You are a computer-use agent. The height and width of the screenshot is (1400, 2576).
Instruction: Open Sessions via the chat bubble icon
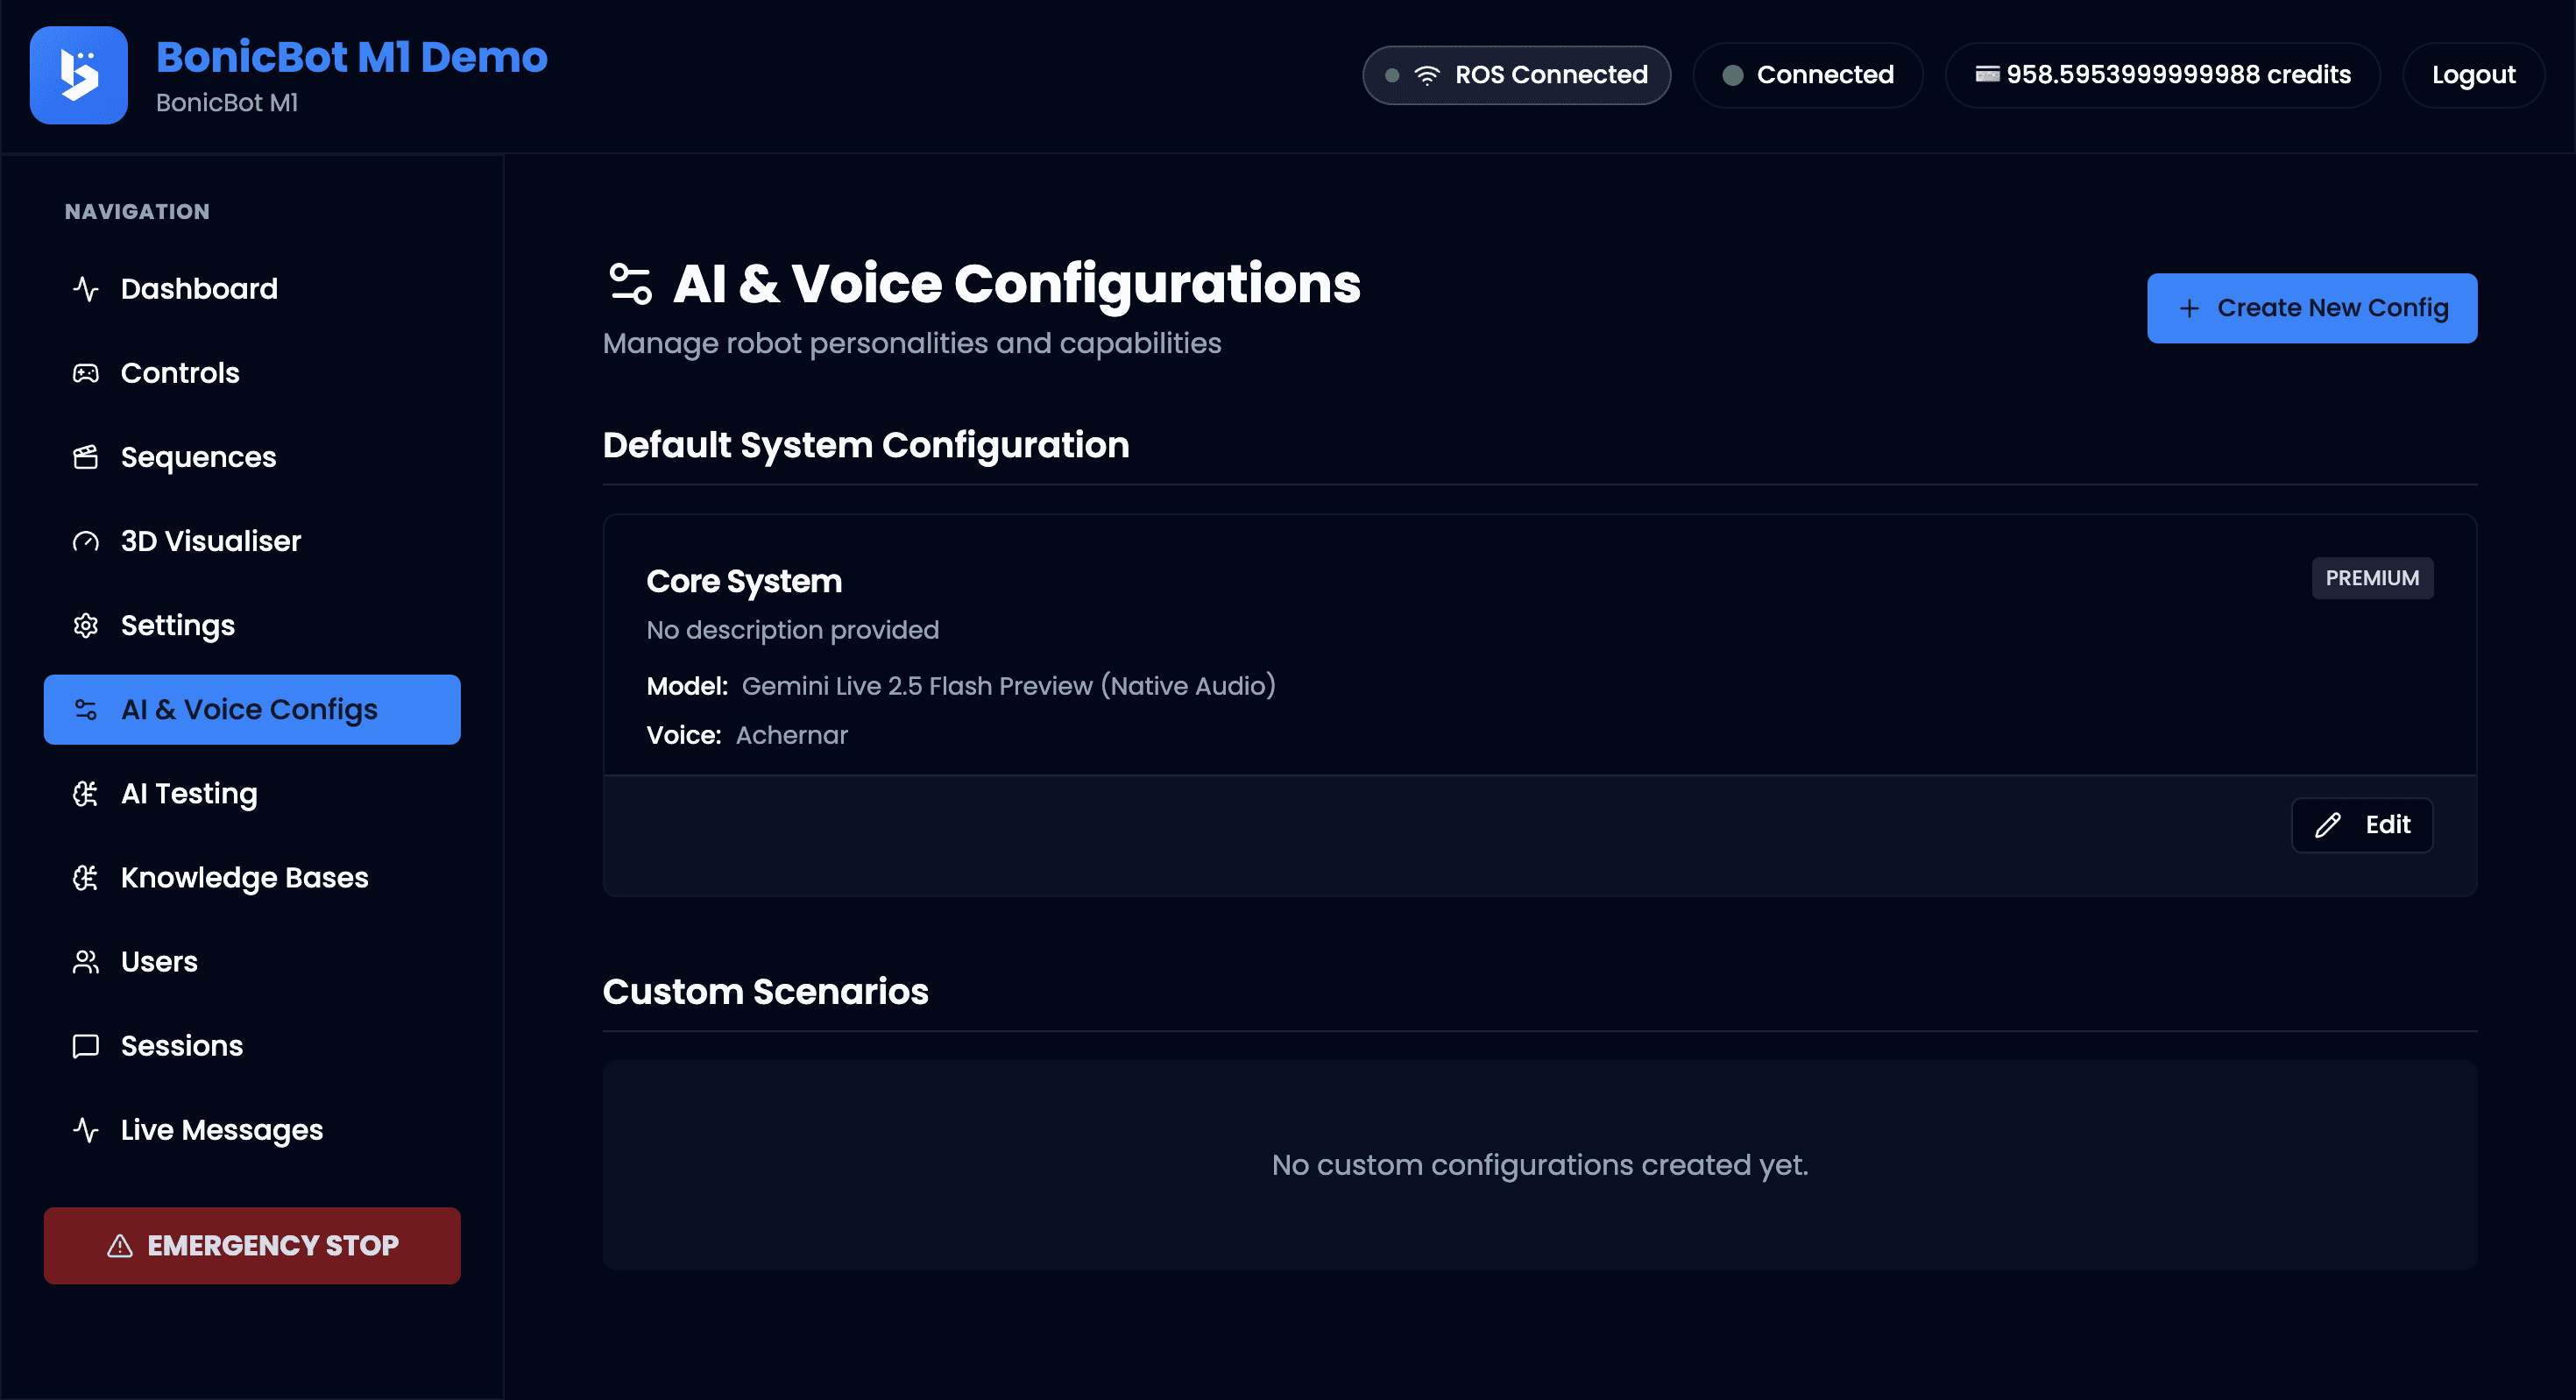[x=86, y=1045]
